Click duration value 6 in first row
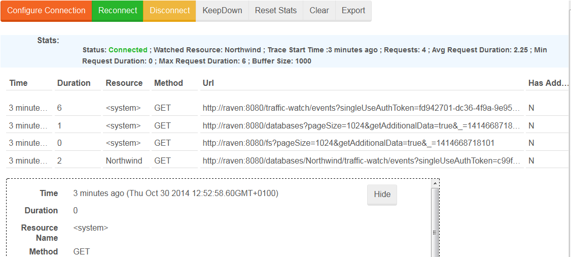571x257 pixels. coord(59,108)
